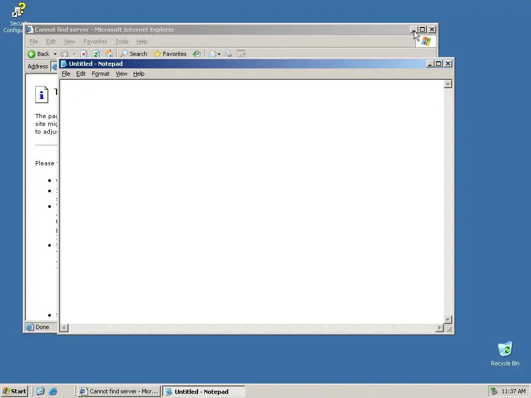This screenshot has width=531, height=398.
Task: Click Show Desktop quick launch icon
Action: [x=40, y=391]
